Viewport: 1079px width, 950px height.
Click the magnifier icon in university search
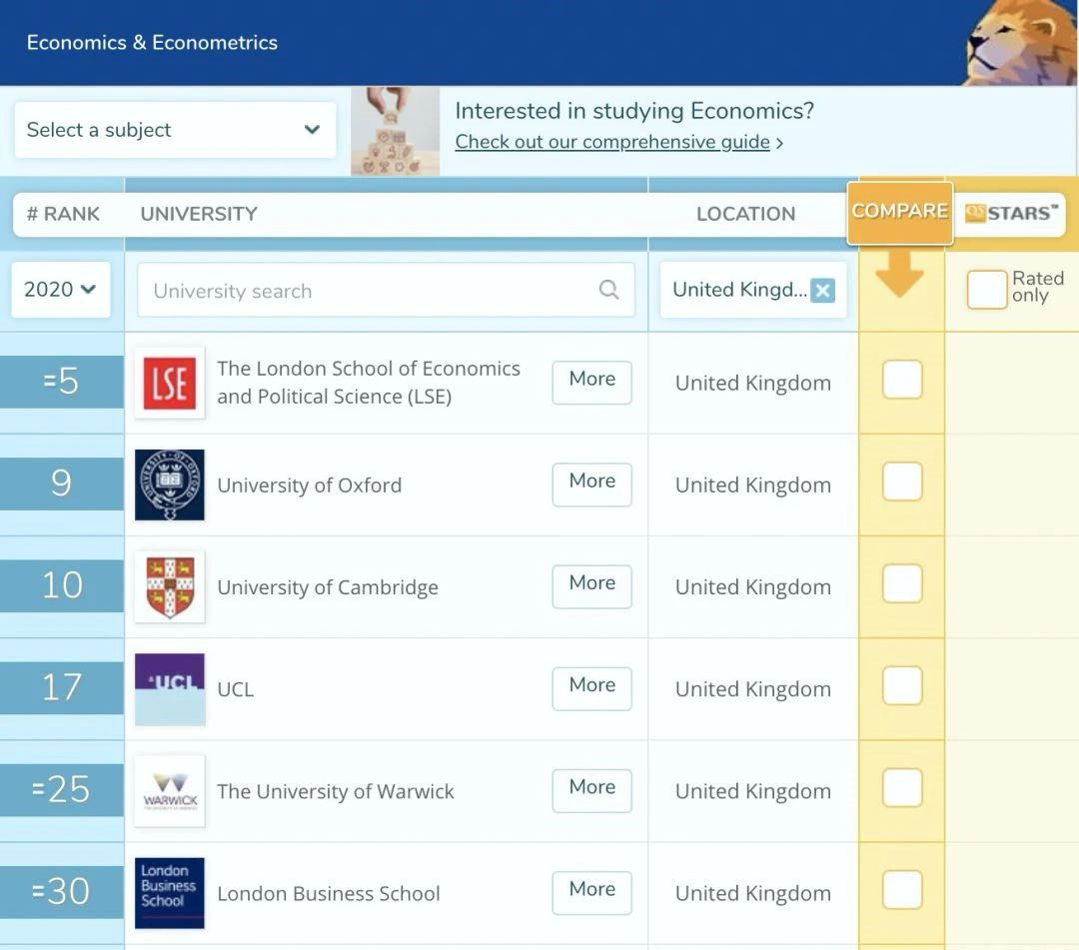(x=609, y=289)
